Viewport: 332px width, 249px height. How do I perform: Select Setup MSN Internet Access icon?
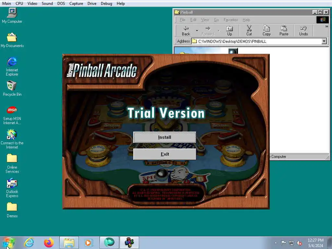pos(12,115)
